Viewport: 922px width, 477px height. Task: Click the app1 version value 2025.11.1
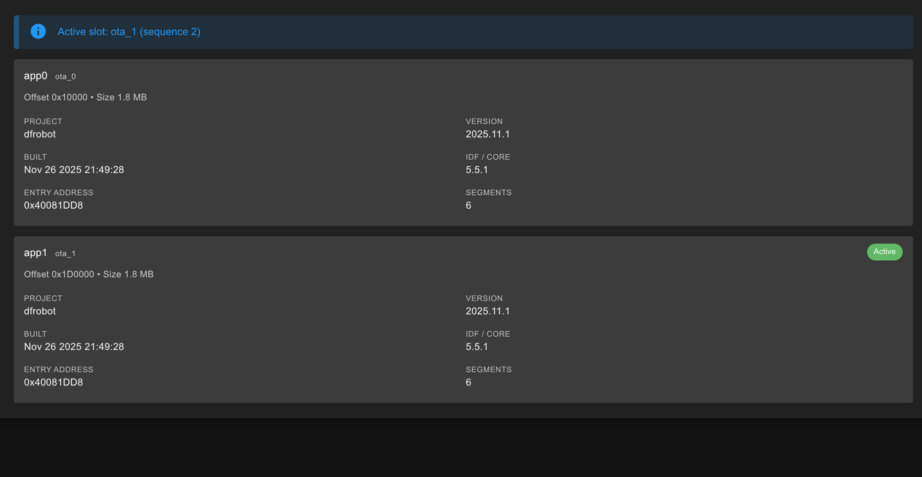(487, 311)
